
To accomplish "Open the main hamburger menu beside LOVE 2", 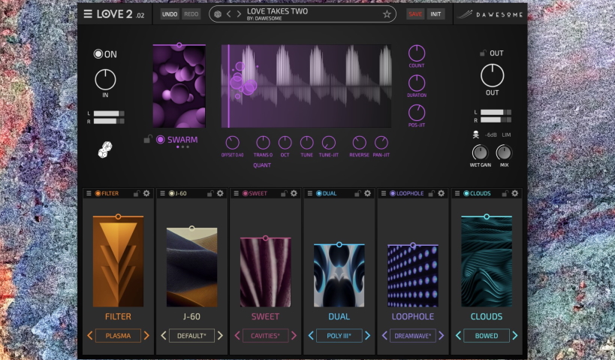I will coord(88,14).
